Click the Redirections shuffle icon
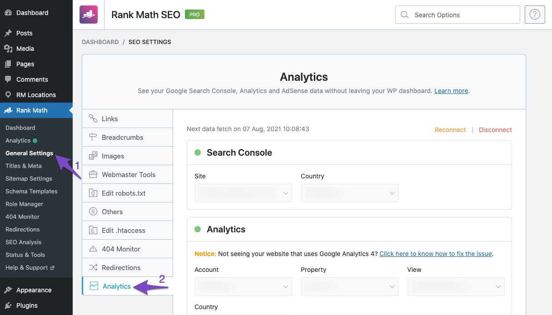This screenshot has height=315, width=552. [93, 268]
